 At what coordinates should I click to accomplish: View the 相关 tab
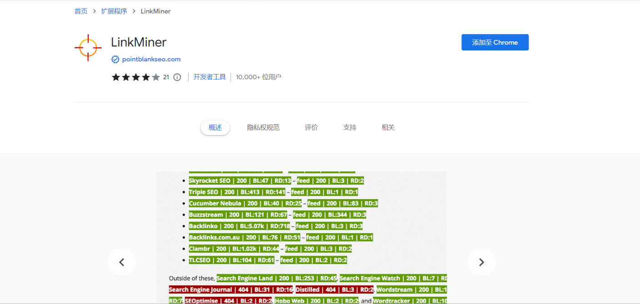[x=388, y=128]
